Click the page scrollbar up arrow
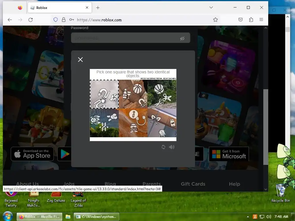 tap(266, 28)
